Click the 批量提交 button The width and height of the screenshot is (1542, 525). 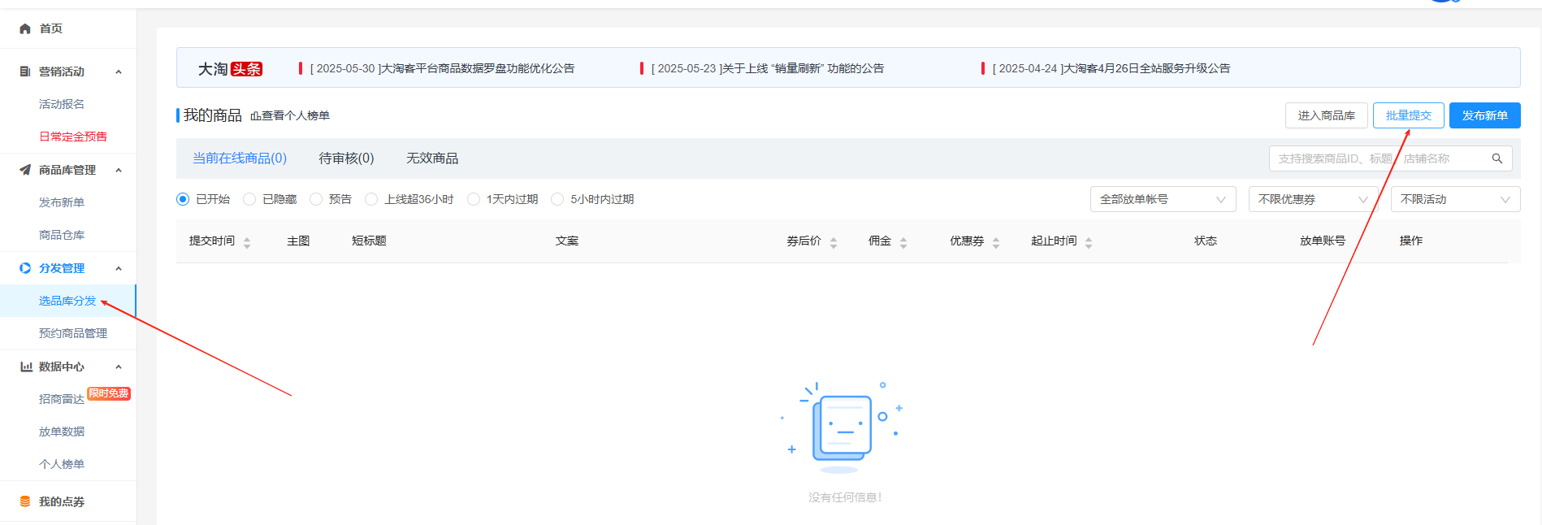coord(1408,115)
